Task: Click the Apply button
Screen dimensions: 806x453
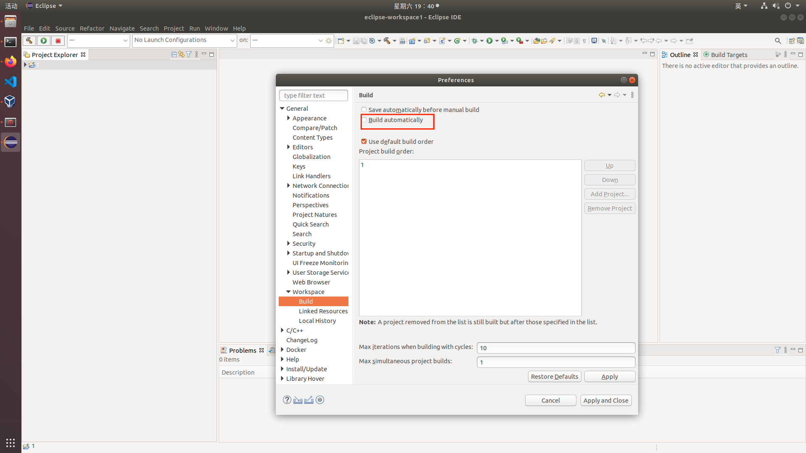Action: tap(610, 377)
